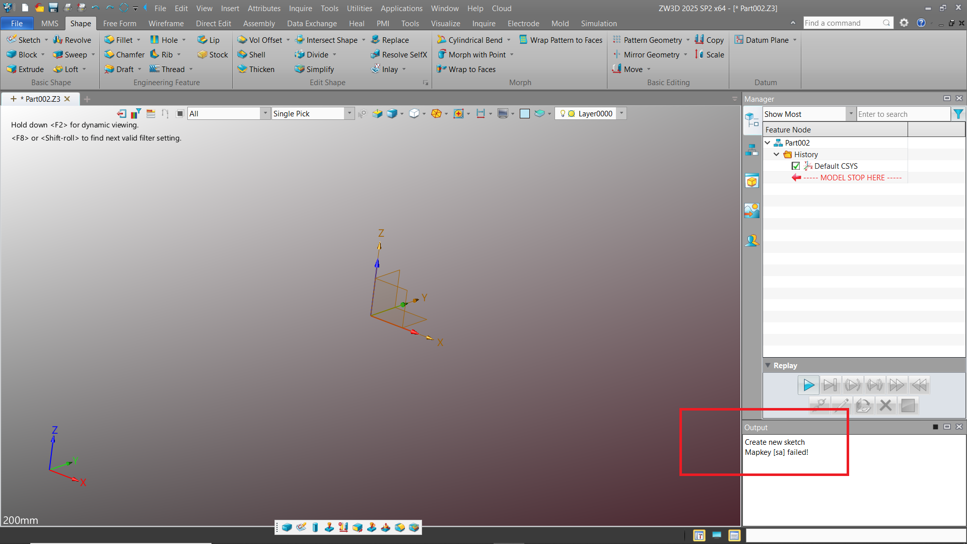Select the Copy tool

[709, 40]
